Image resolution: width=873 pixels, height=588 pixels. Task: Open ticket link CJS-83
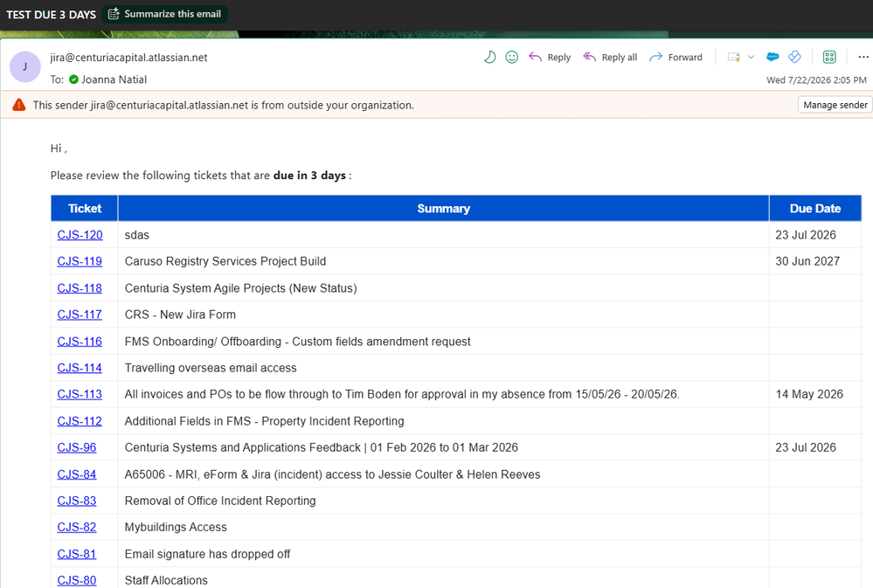[x=77, y=501]
